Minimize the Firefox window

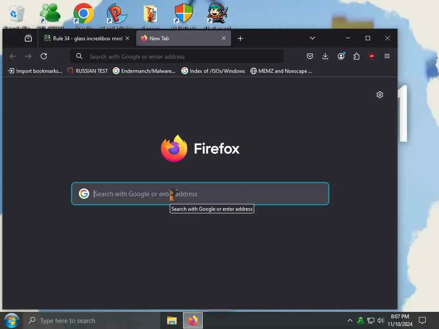coord(348,38)
